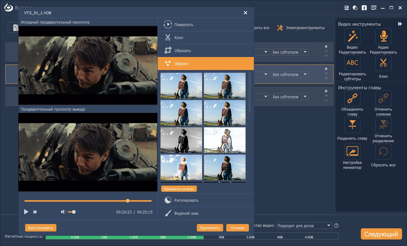Screen dimensions: 407x246
Task: Expand Регулировать section
Action: pos(206,200)
